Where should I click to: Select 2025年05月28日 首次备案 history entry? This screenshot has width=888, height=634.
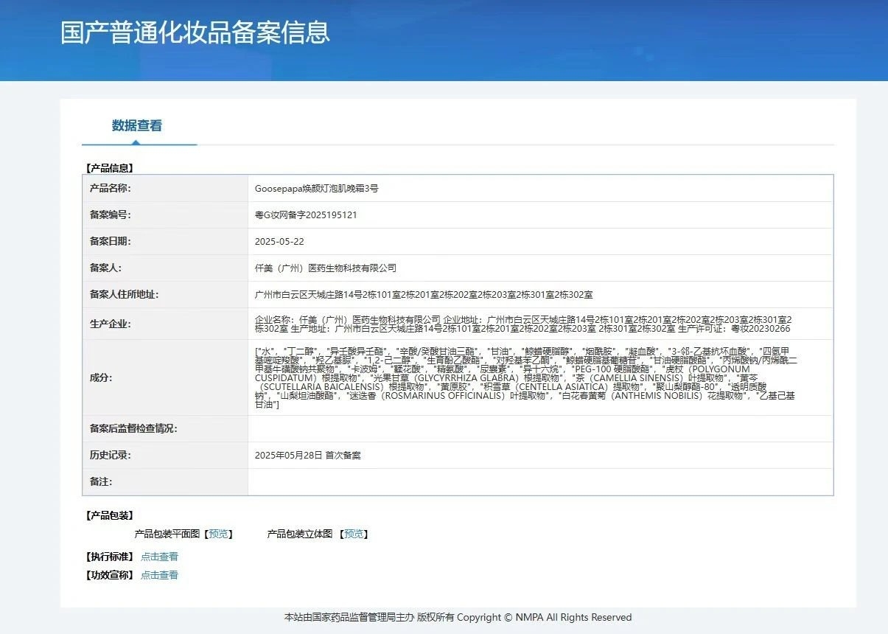(x=308, y=456)
